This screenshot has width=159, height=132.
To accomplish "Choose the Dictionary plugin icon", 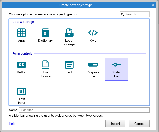I will click(46, 33).
